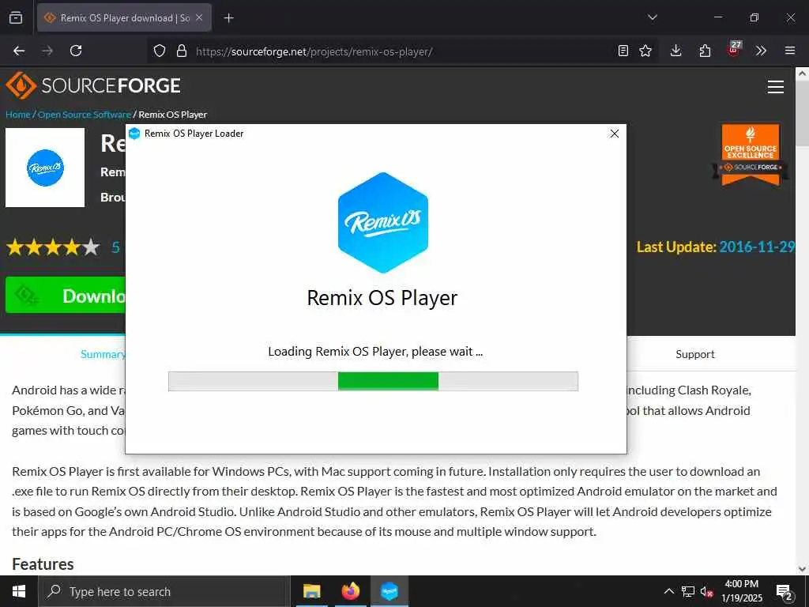Viewport: 809px width, 607px height.
Task: Open tracking protection shield icon
Action: (x=160, y=51)
